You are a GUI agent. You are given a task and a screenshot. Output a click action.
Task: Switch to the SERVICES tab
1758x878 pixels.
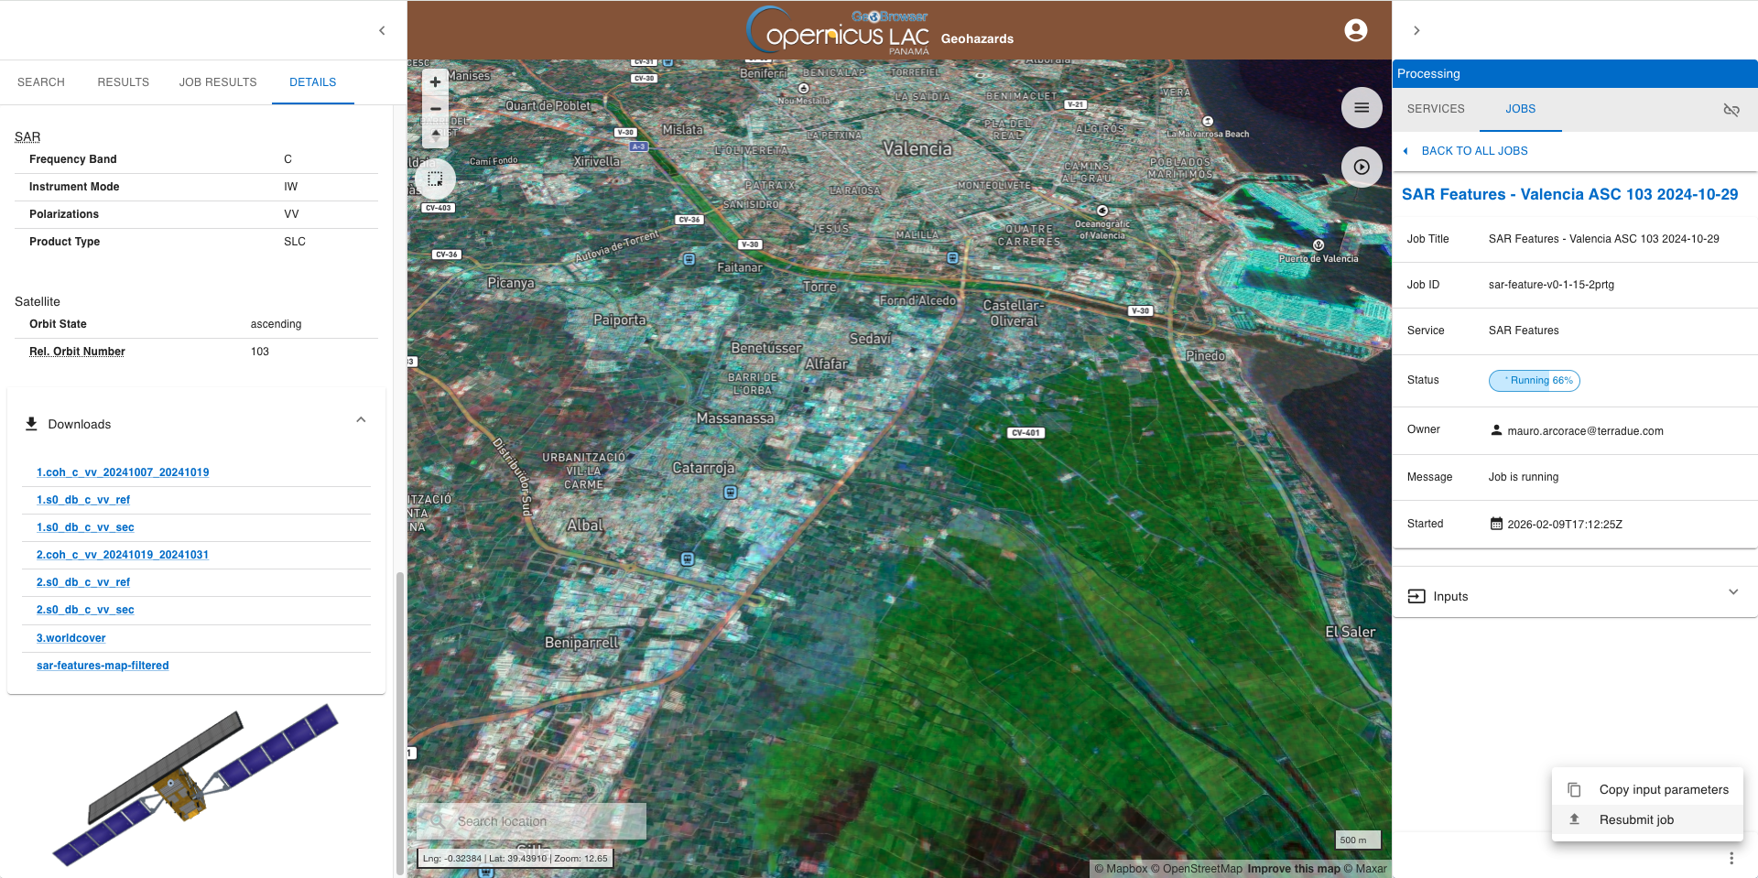pos(1436,109)
